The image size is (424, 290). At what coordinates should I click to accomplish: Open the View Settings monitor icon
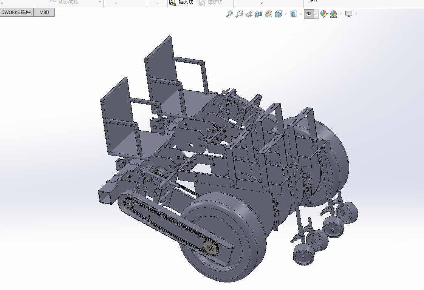pos(349,14)
